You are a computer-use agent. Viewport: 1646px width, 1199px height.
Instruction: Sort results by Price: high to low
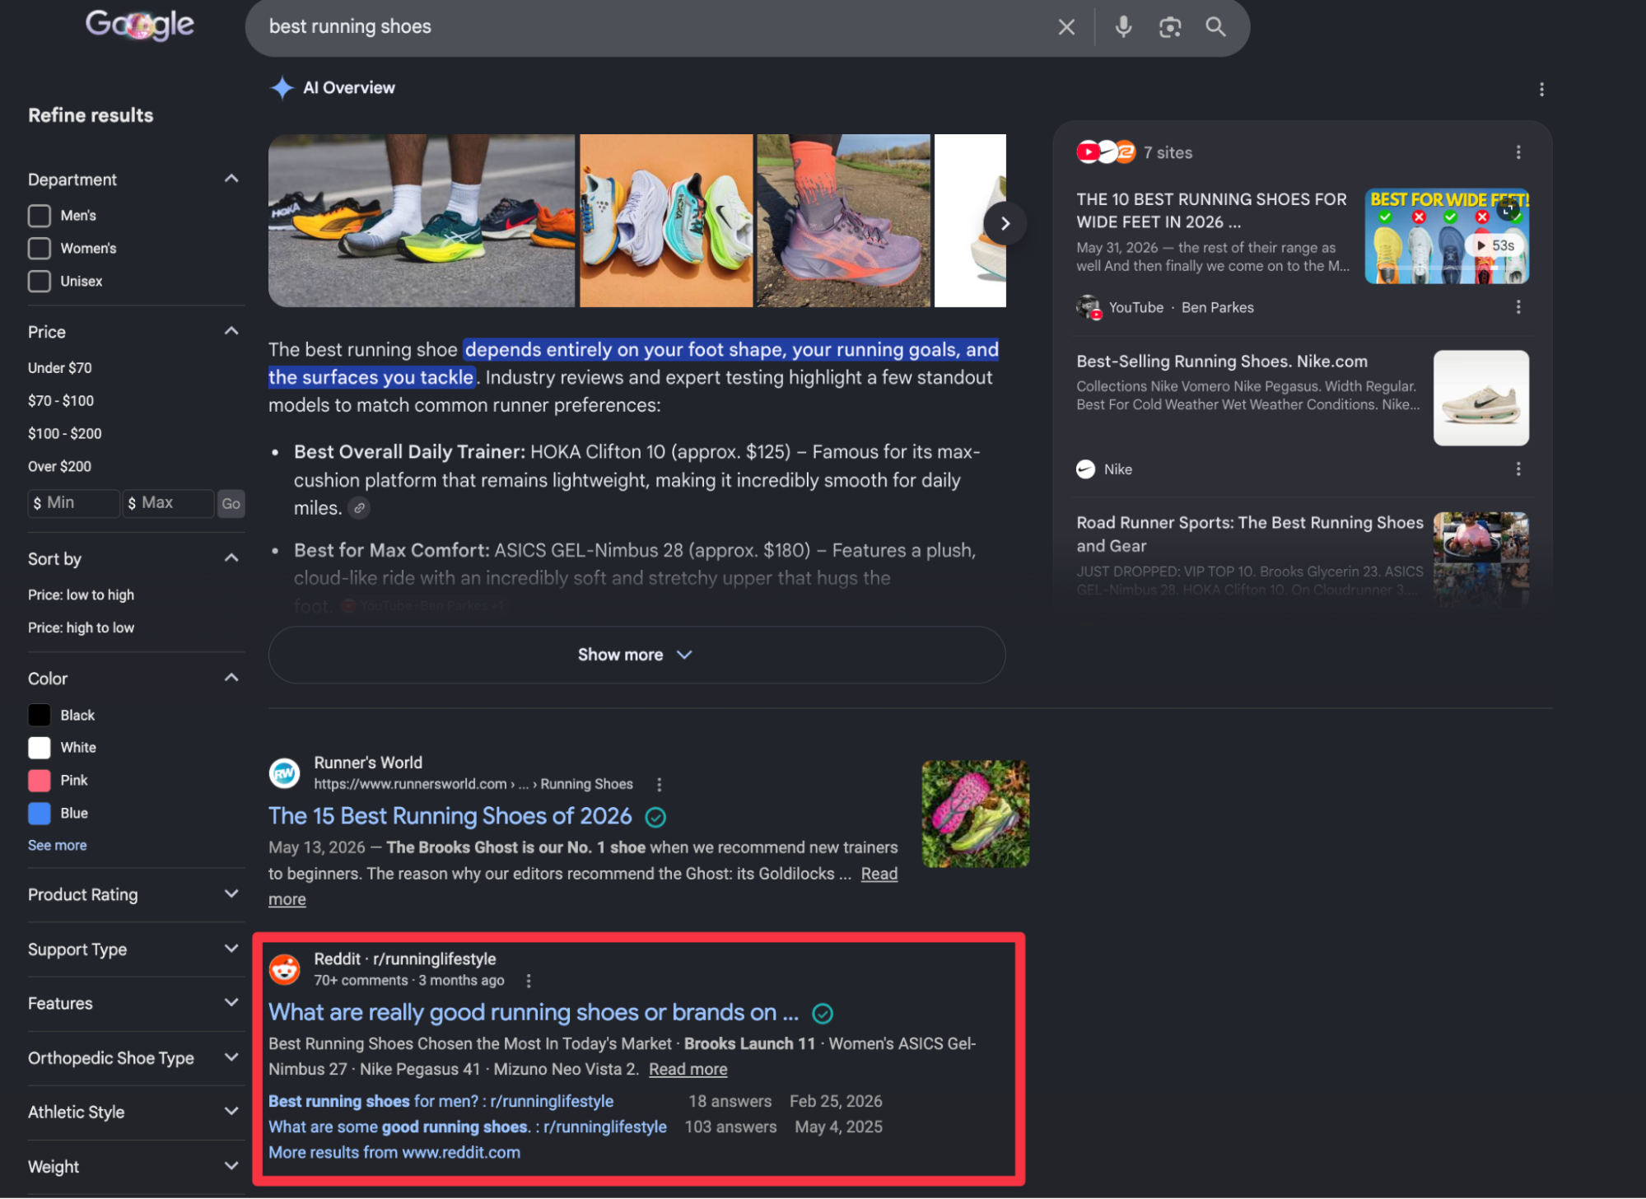click(81, 628)
